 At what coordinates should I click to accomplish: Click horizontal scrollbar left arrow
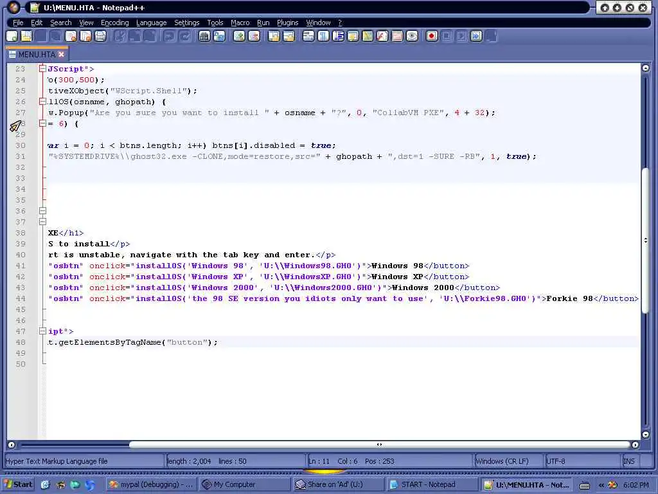click(x=12, y=445)
